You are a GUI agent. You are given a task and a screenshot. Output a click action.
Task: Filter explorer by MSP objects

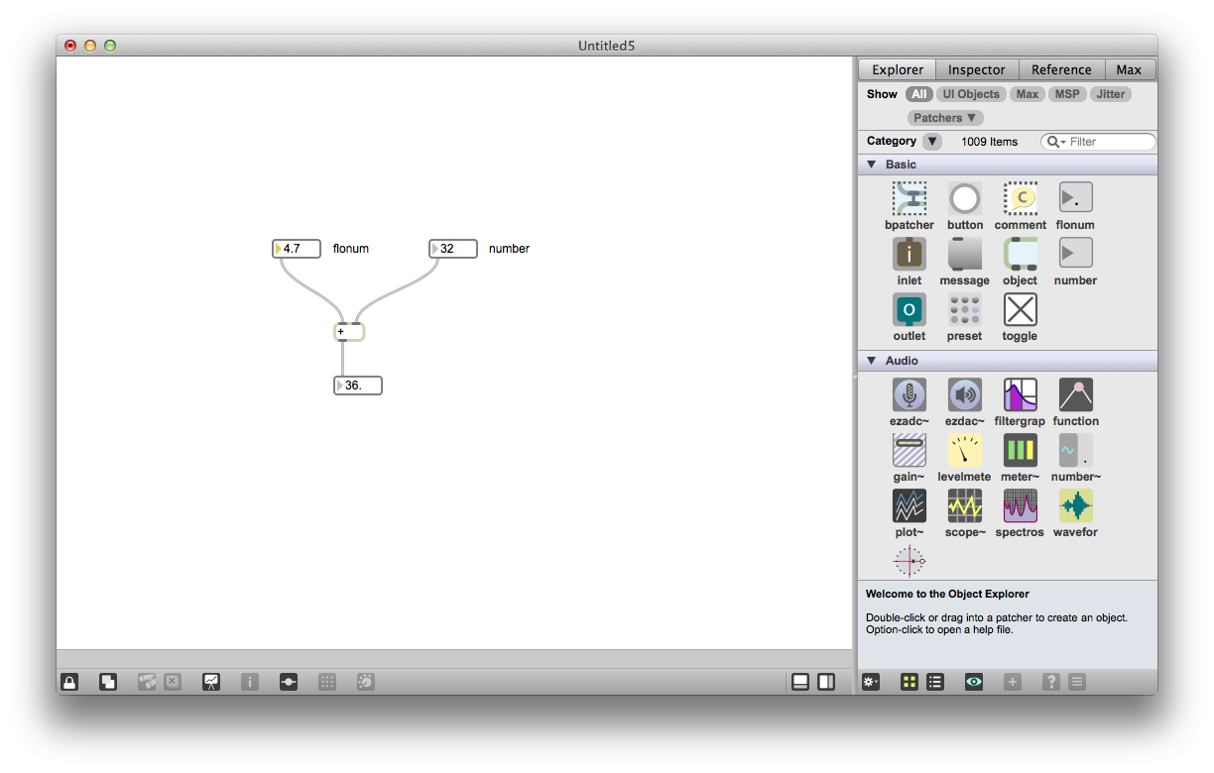[1067, 94]
